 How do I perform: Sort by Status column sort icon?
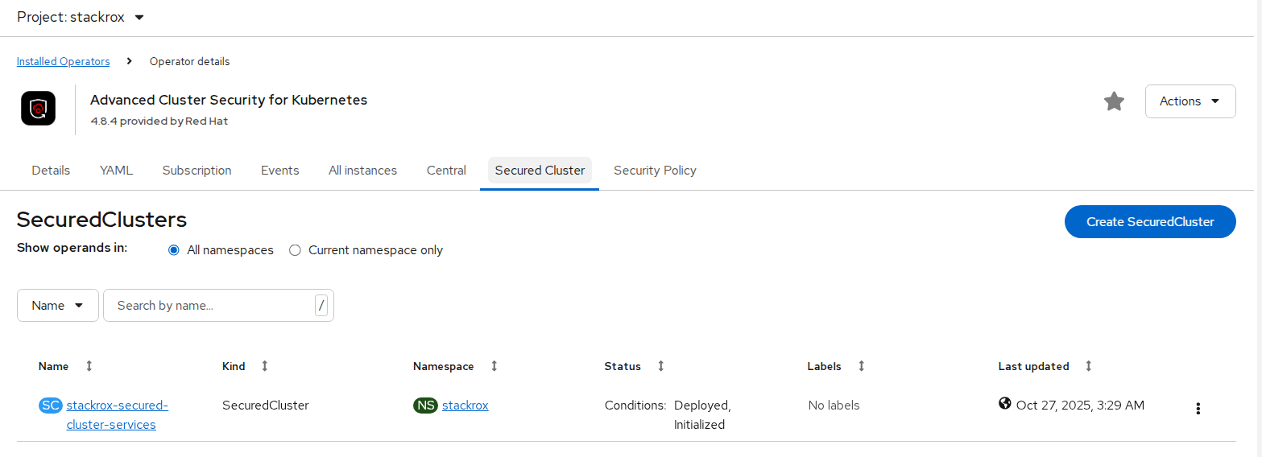click(661, 366)
